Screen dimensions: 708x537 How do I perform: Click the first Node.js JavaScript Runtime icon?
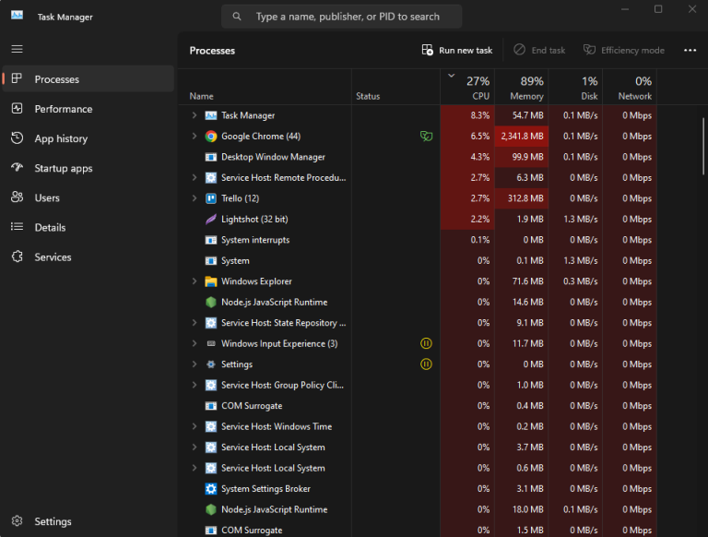tap(211, 303)
